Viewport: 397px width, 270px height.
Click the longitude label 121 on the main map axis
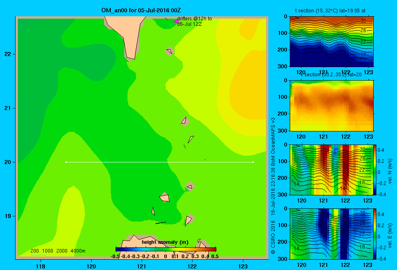(142, 266)
